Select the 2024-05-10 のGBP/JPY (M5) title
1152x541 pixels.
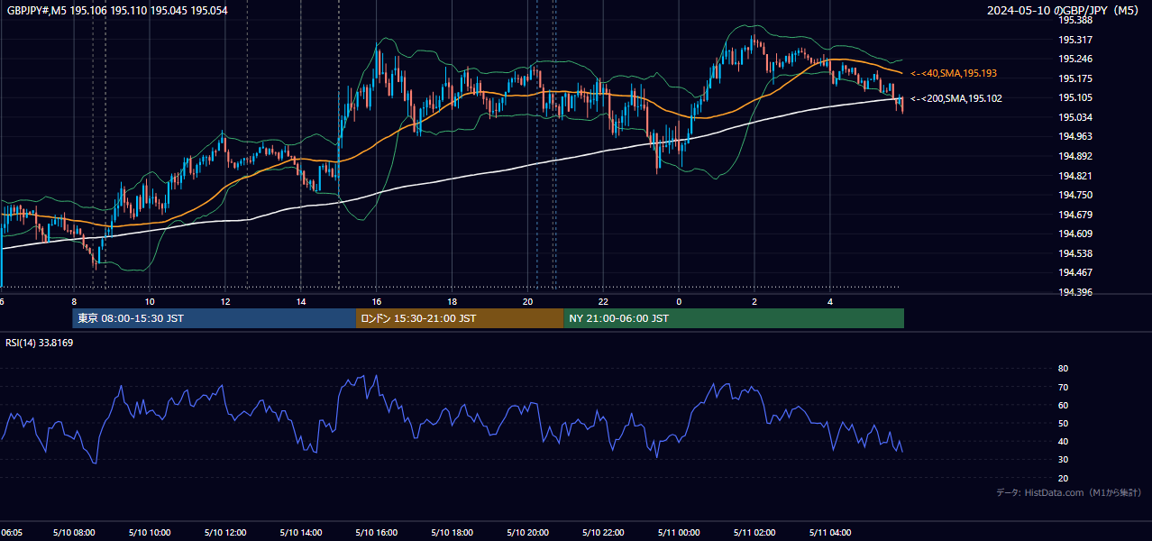[x=1065, y=11]
